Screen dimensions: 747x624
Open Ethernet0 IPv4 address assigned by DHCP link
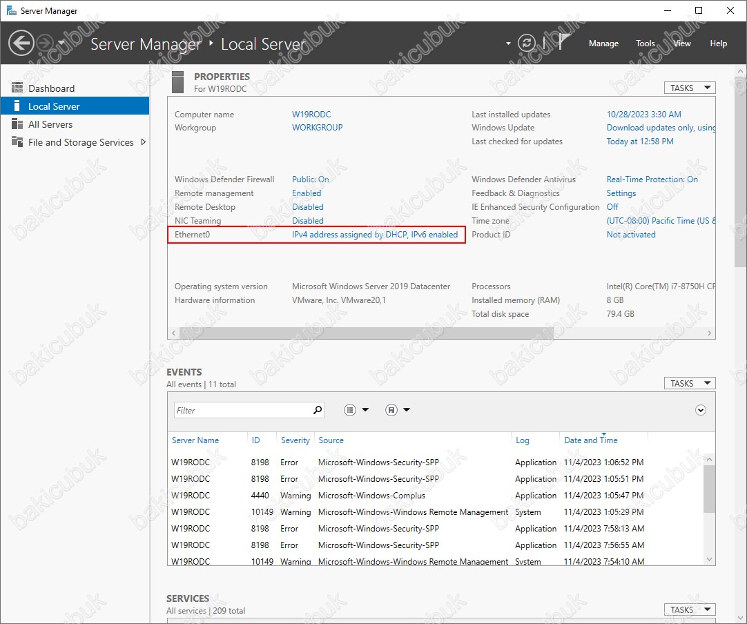(375, 235)
